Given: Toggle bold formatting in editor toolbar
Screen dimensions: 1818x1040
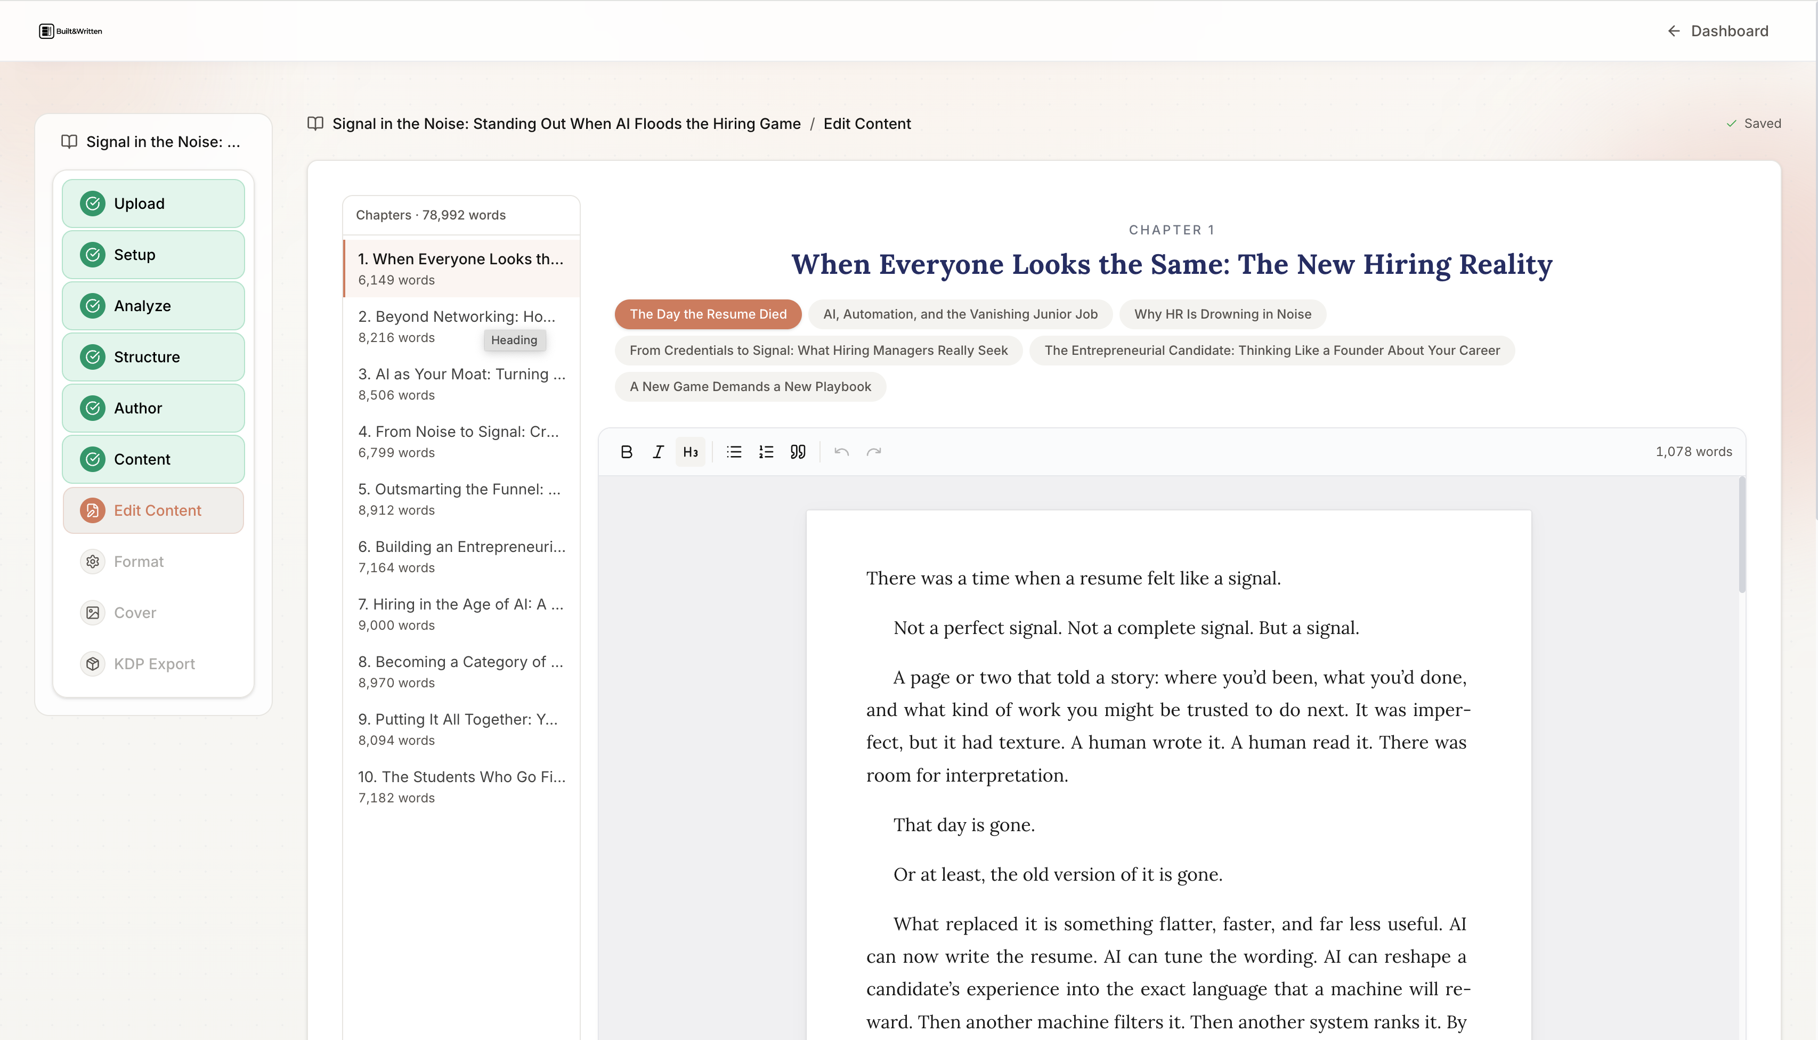Looking at the screenshot, I should pos(627,451).
